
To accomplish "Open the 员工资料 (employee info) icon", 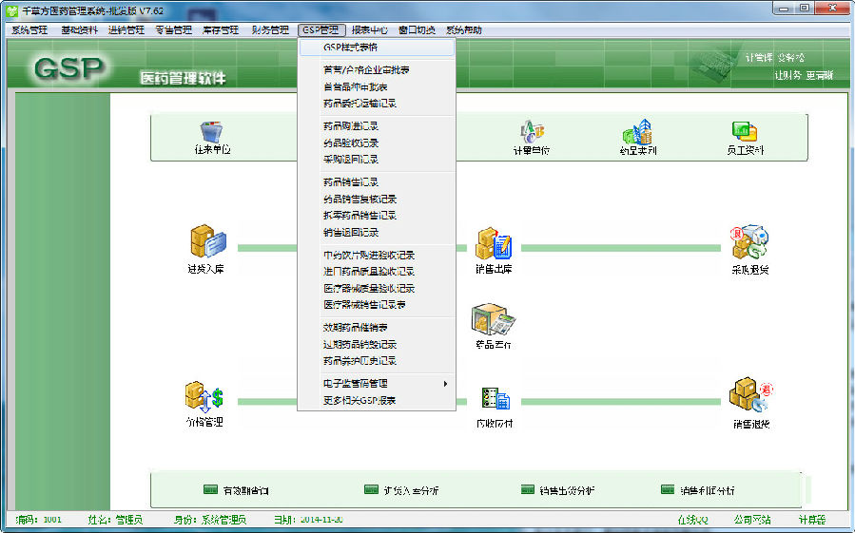I will 743,135.
